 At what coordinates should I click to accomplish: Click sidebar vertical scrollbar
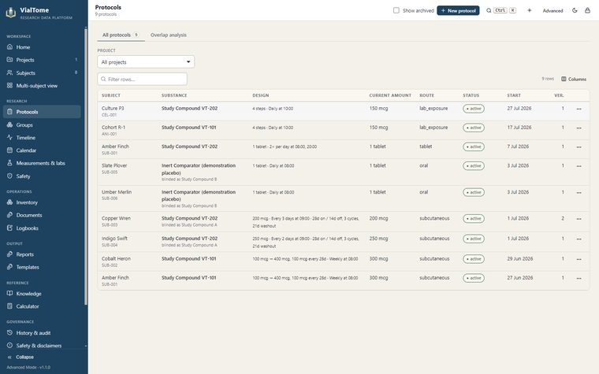86,166
